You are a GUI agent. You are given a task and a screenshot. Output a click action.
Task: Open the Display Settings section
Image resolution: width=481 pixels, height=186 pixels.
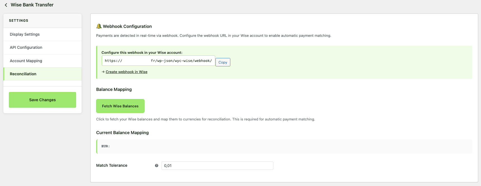(x=25, y=34)
